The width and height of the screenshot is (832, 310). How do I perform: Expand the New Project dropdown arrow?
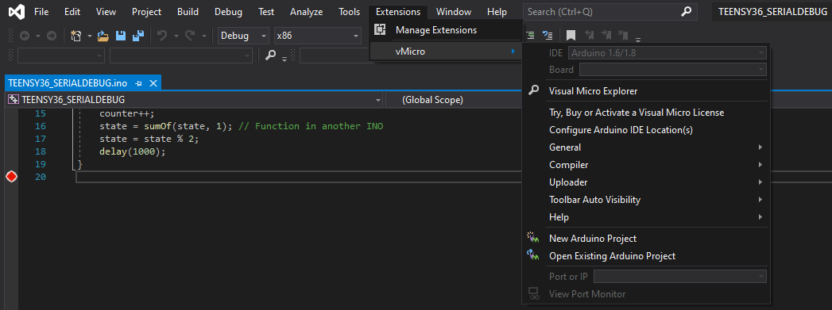point(90,36)
